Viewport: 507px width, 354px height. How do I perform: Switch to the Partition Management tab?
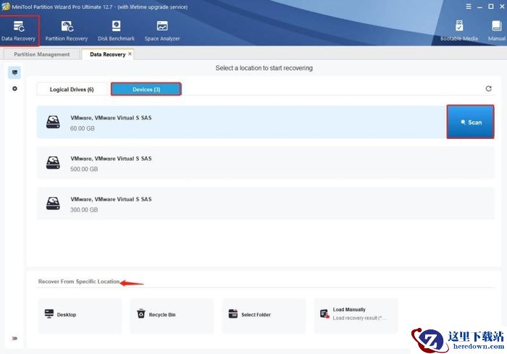42,54
